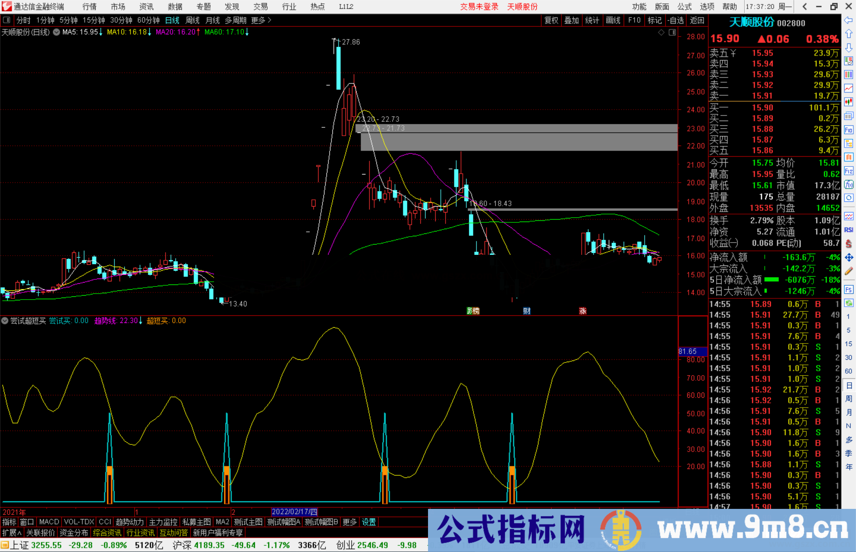Click the 财 marker below the chart

(527, 311)
